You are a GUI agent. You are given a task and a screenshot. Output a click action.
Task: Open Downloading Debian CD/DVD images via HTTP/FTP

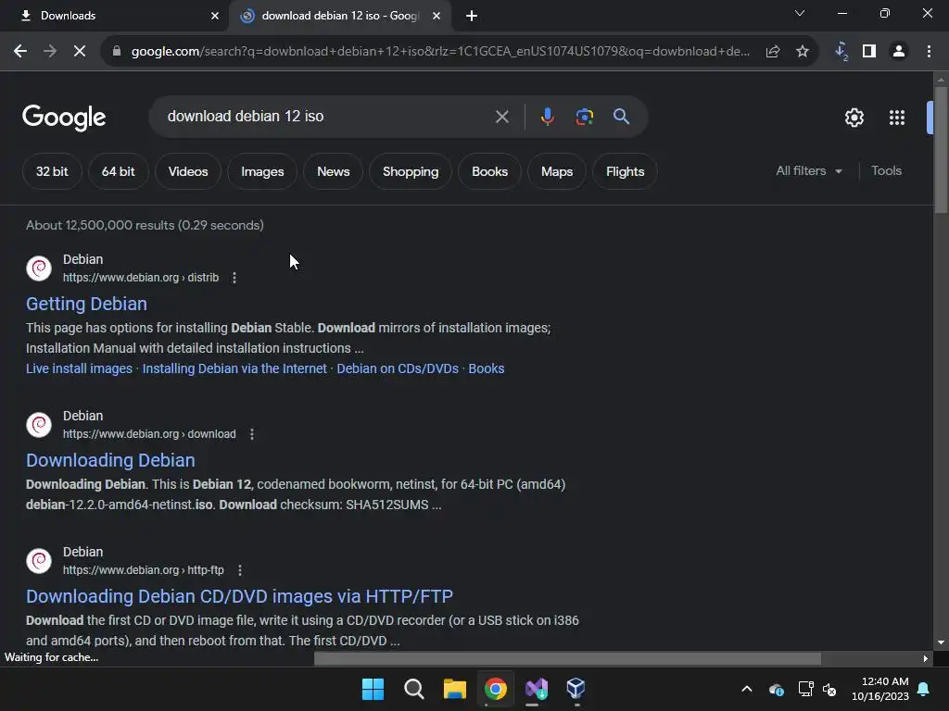coord(240,597)
